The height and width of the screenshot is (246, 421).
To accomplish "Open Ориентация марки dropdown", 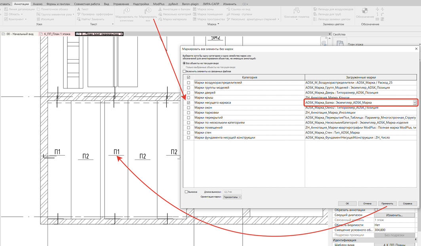I will (x=232, y=197).
